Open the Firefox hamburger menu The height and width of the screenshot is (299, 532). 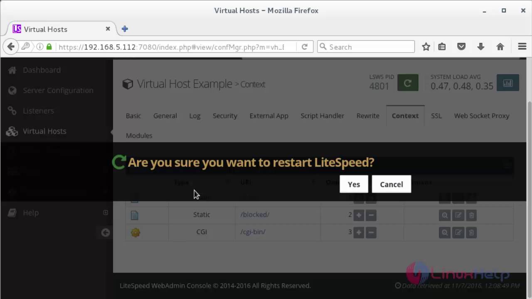(522, 47)
